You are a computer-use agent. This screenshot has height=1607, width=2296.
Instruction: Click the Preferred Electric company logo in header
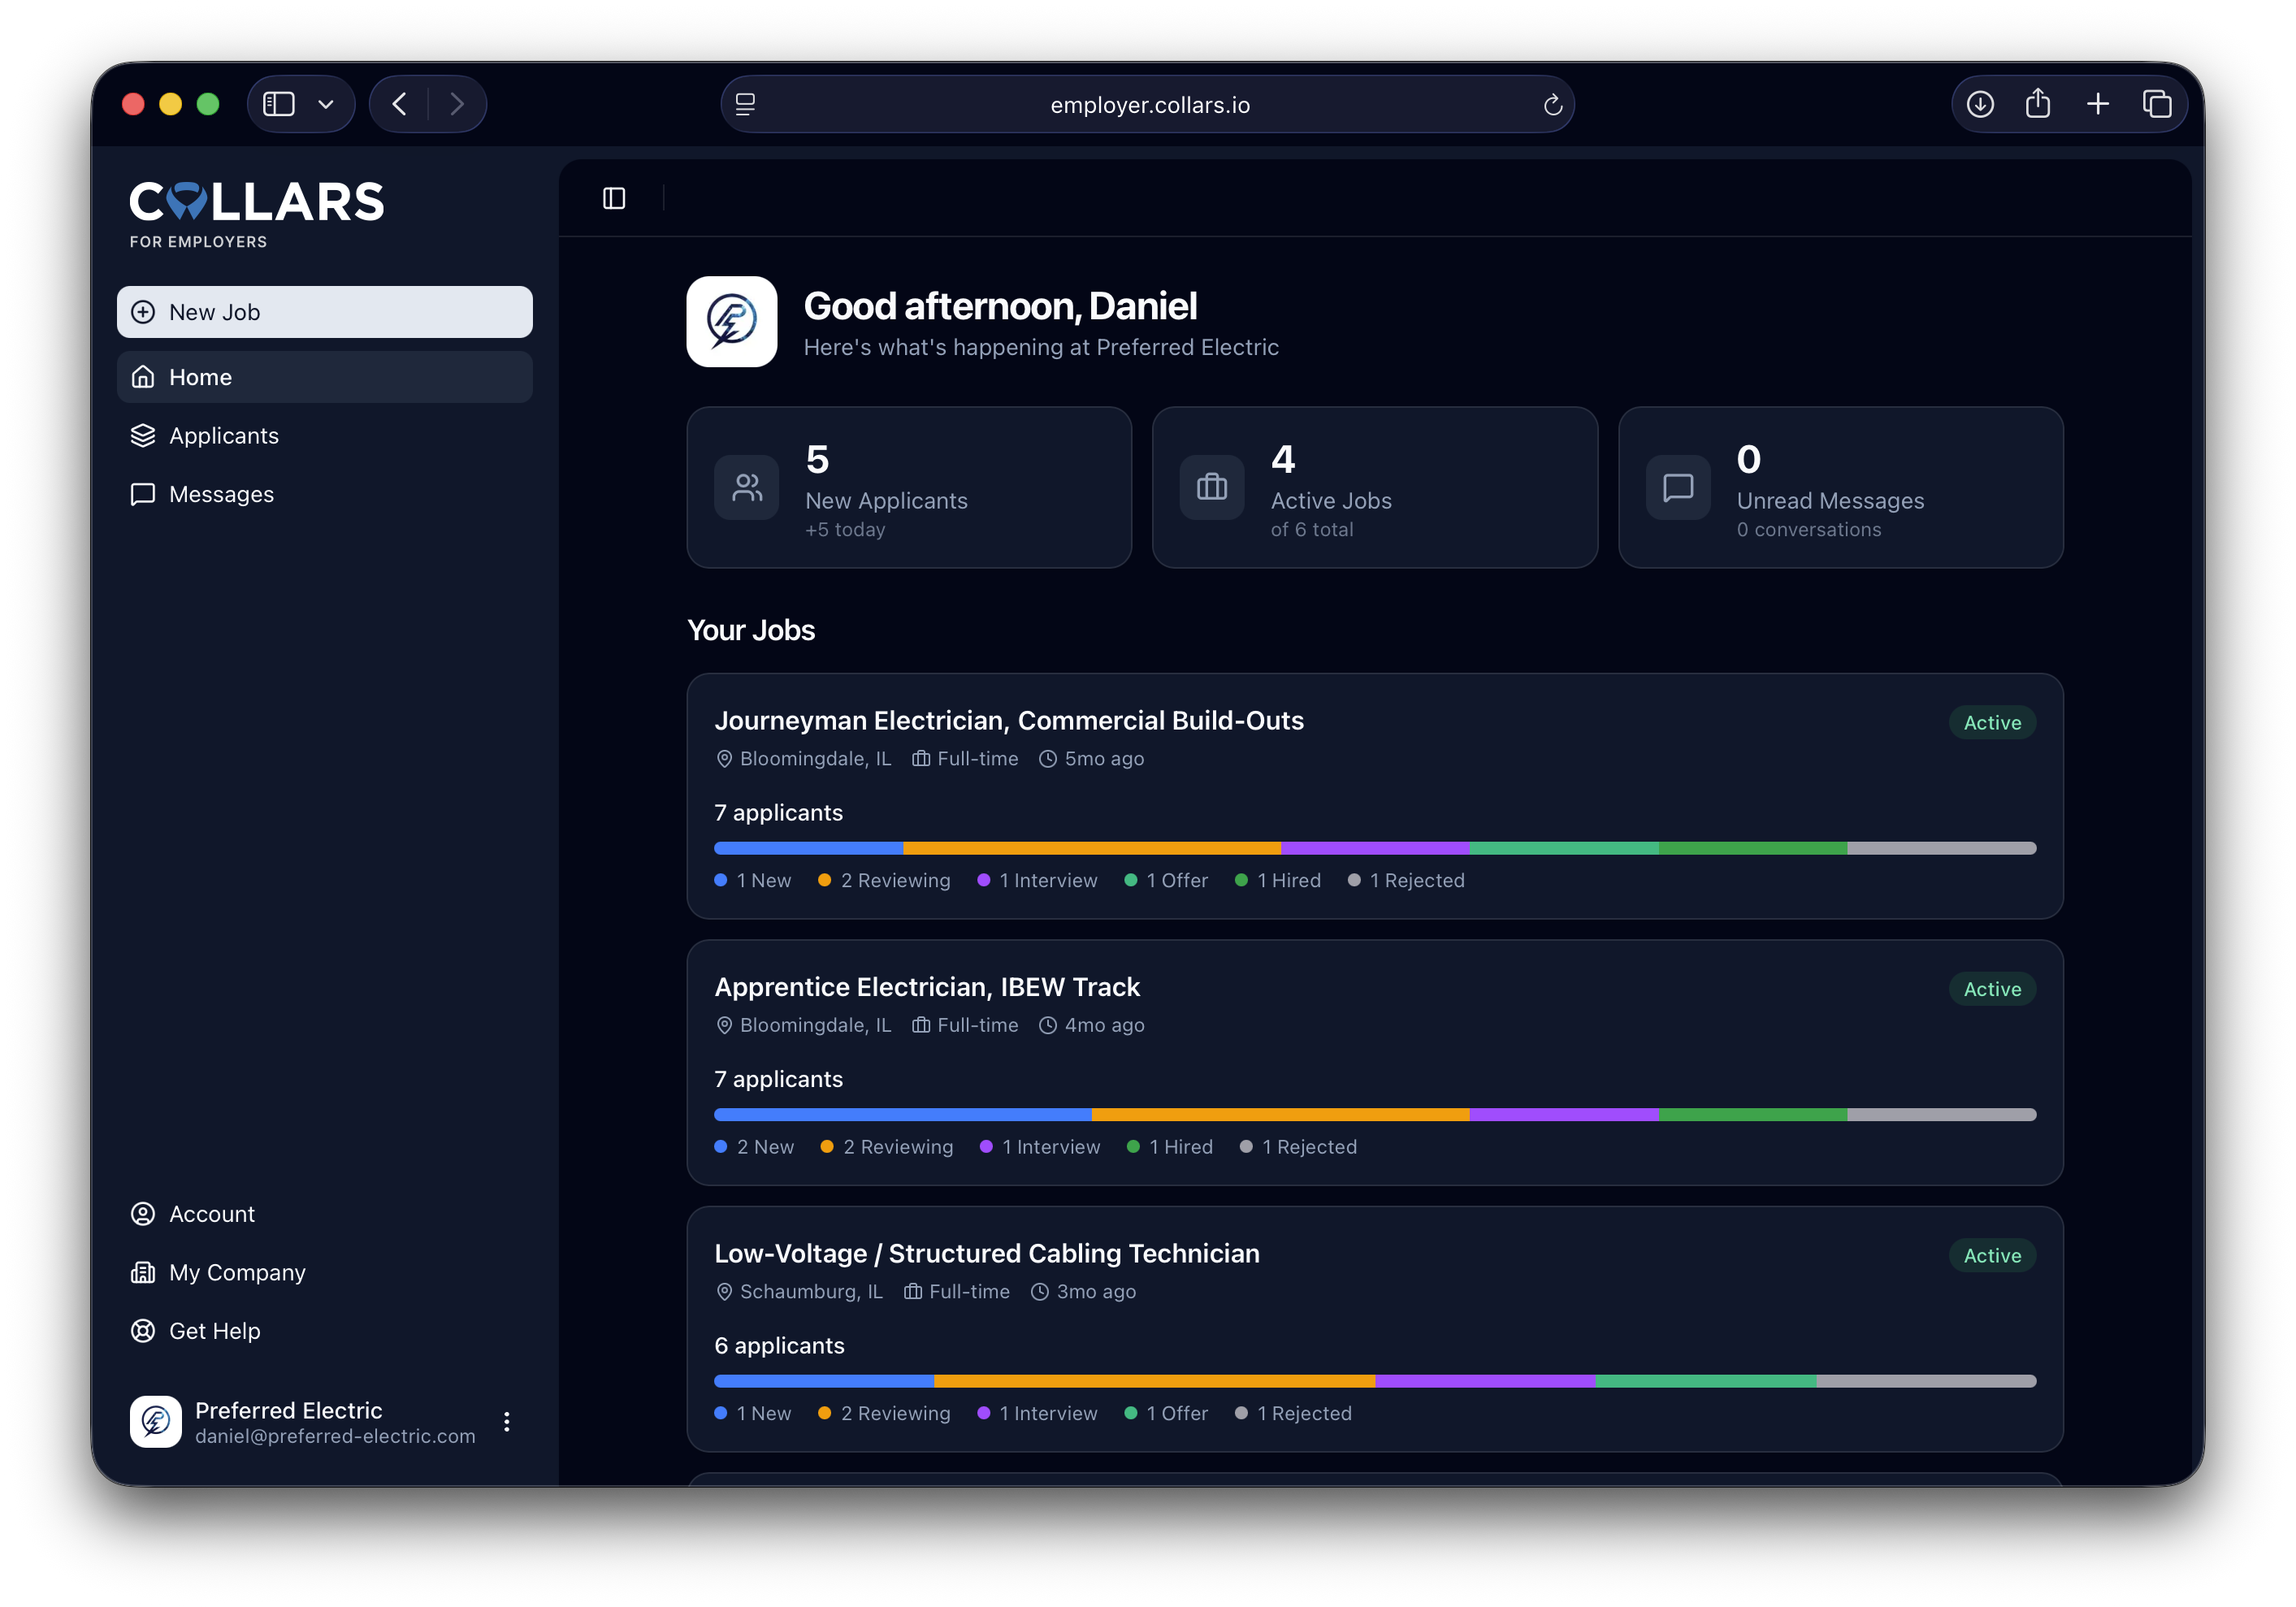click(x=732, y=322)
